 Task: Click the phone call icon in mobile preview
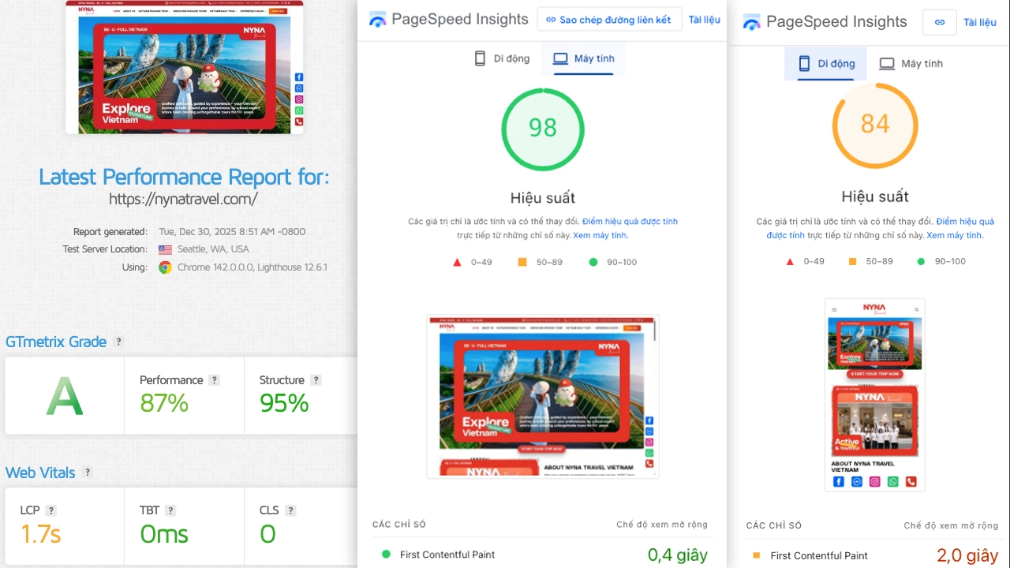911,481
